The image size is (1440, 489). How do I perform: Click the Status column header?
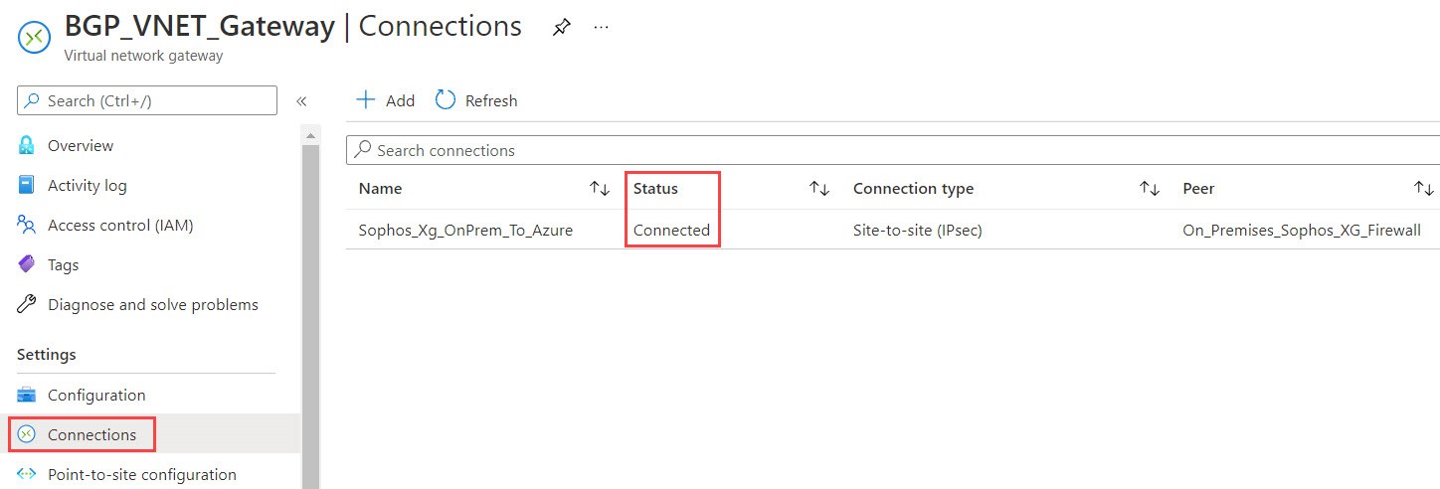[655, 188]
